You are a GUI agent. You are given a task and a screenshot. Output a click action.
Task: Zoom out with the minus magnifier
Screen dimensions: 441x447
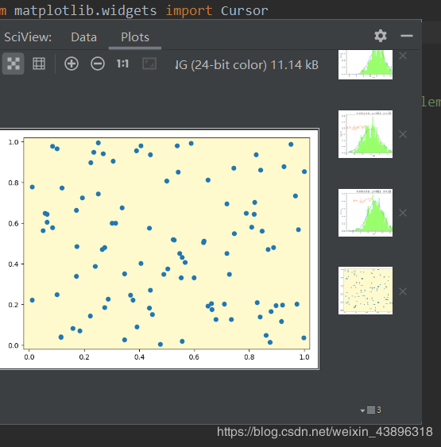pos(98,64)
